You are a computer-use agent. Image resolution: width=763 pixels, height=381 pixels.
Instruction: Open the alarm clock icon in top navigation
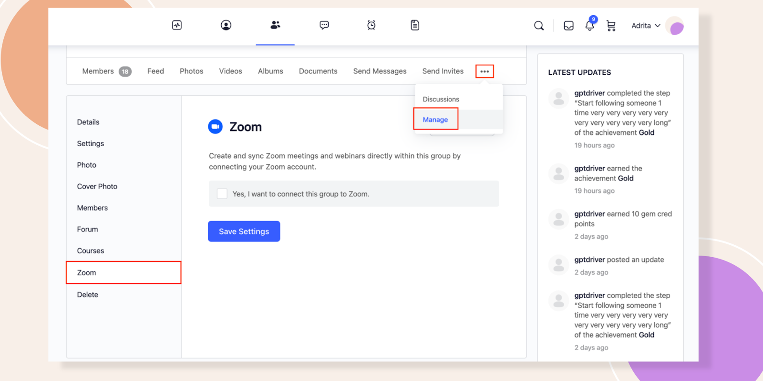(x=371, y=25)
